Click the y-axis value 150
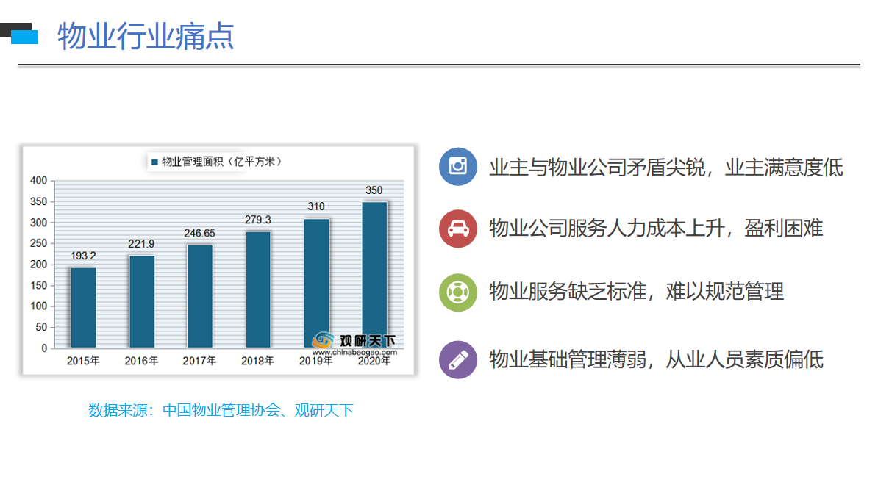The height and width of the screenshot is (485, 878). 39,285
